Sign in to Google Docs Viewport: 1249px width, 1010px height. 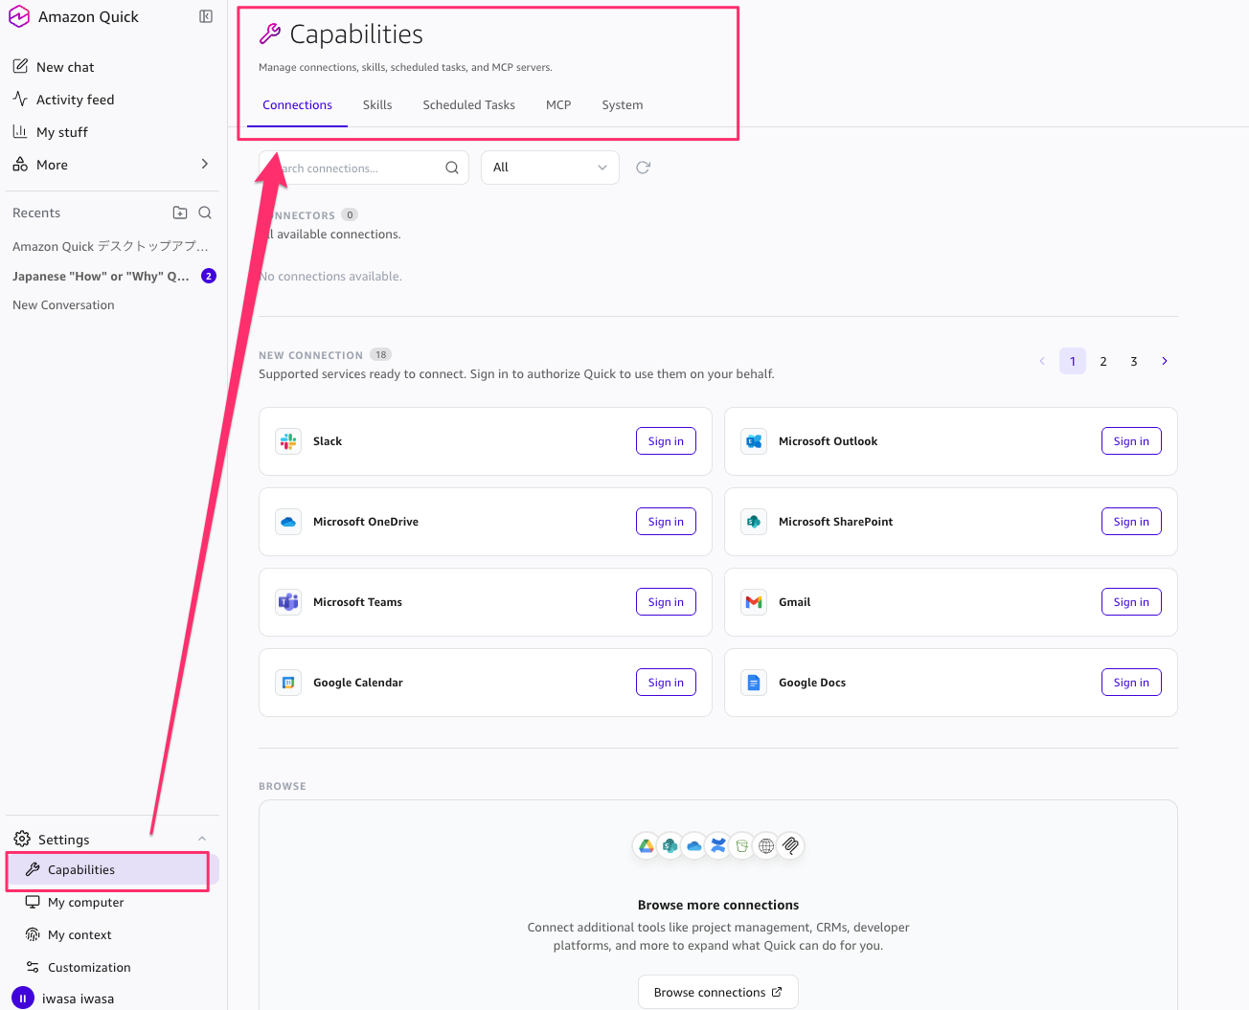(x=1131, y=683)
